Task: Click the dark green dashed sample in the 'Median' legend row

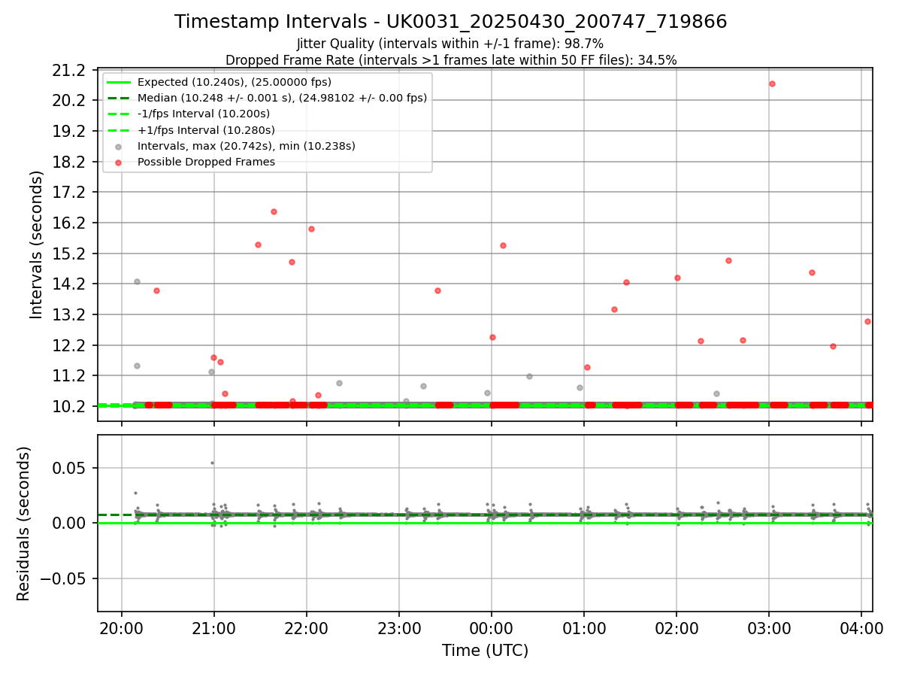Action: [118, 98]
